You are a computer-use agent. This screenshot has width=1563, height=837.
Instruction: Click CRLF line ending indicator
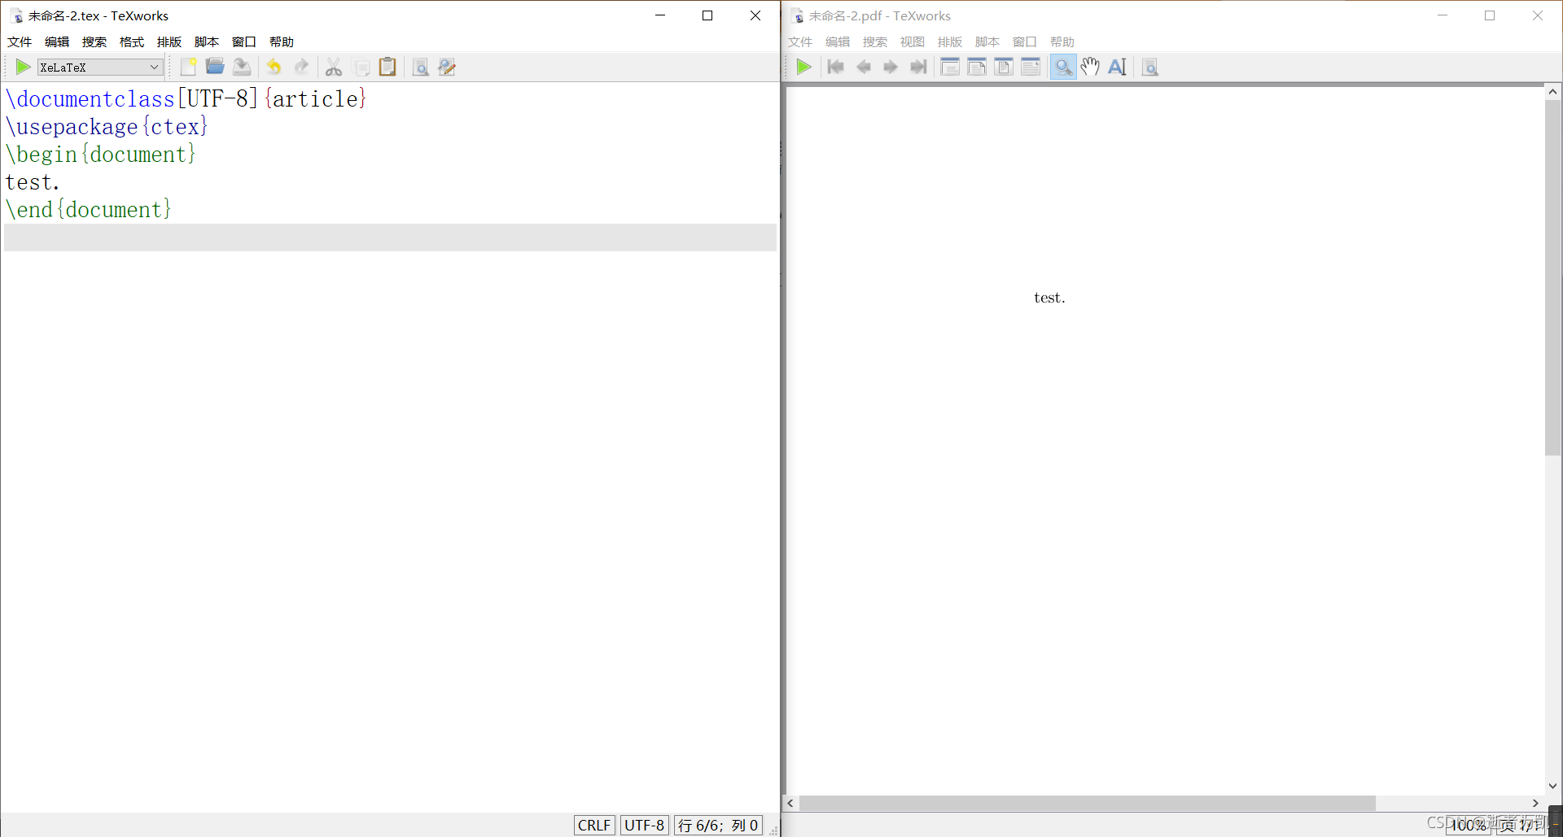coord(594,825)
